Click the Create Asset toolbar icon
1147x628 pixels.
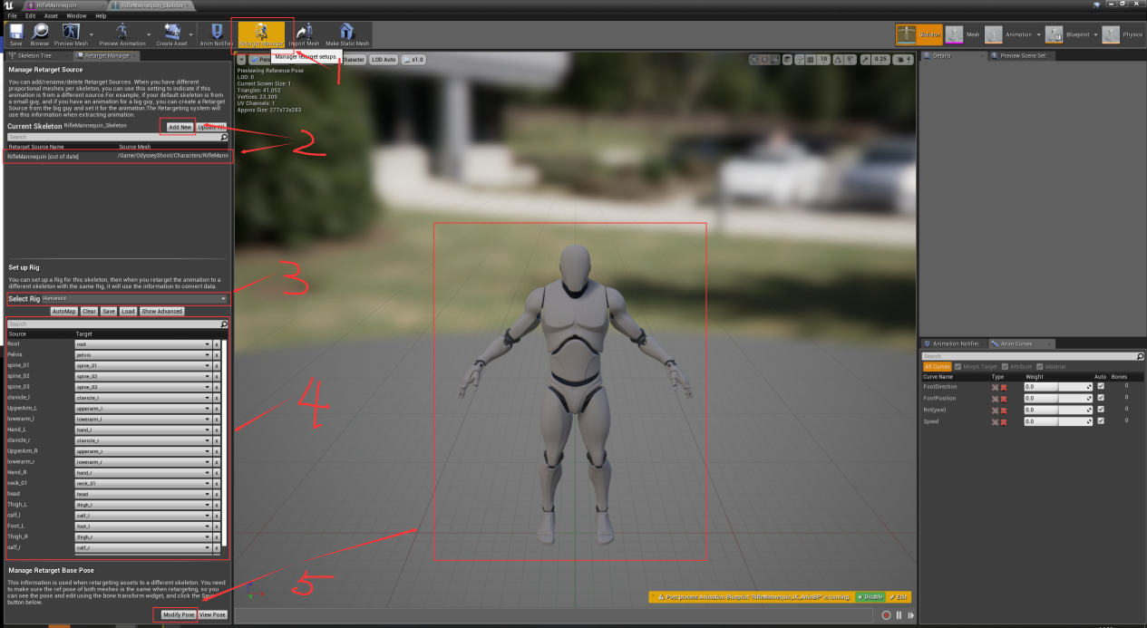(x=172, y=34)
